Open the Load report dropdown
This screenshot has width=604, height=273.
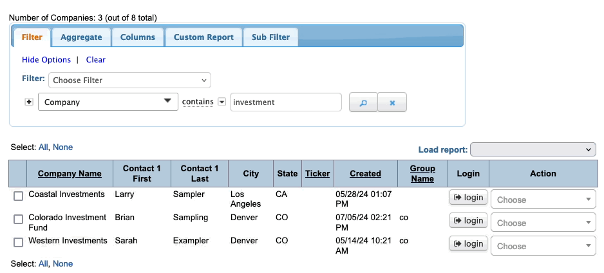point(533,149)
